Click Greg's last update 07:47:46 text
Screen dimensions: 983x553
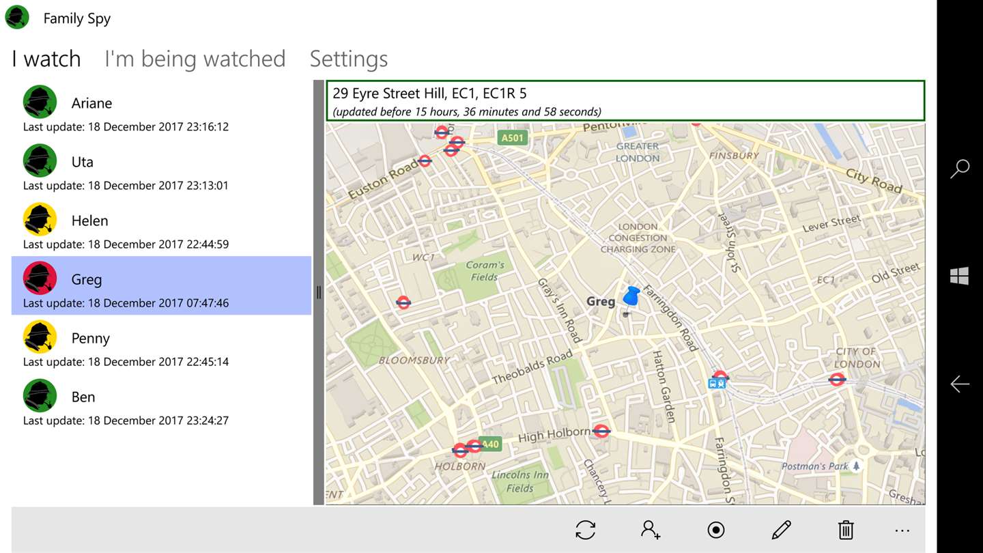(126, 303)
